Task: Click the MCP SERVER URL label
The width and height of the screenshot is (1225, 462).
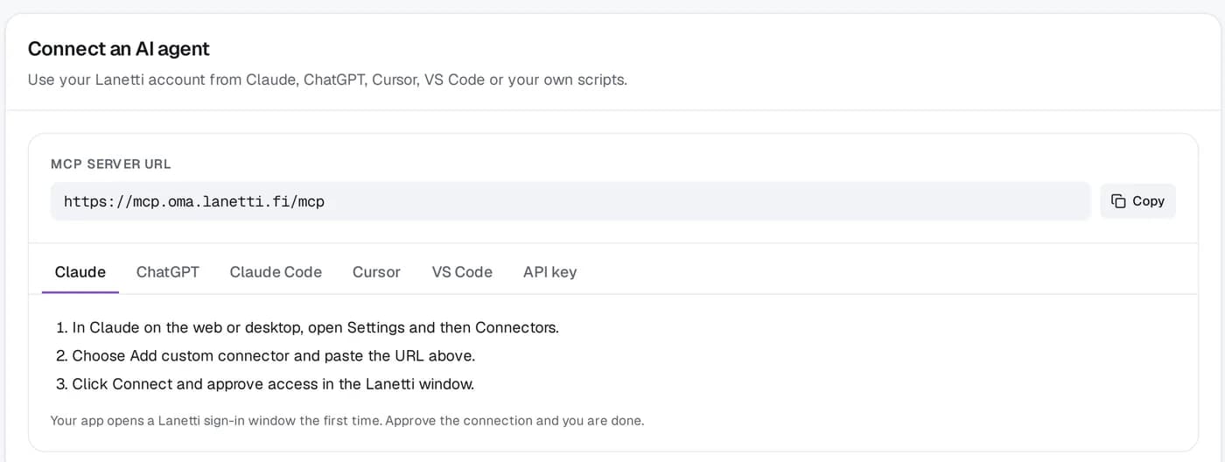Action: point(111,164)
